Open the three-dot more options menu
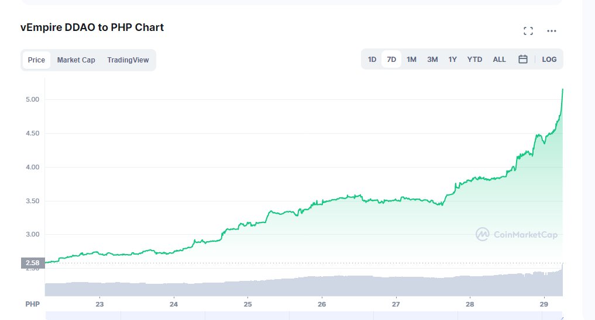 [551, 31]
